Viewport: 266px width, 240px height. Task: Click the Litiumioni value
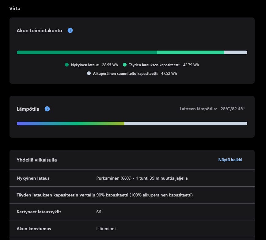click(x=106, y=229)
